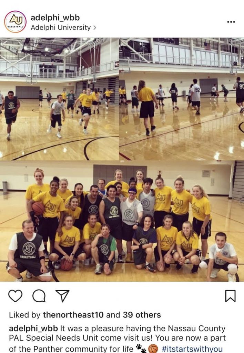244x353 pixels.
Task: Open adelphi_wbb profile from header username
Action: tap(55, 18)
